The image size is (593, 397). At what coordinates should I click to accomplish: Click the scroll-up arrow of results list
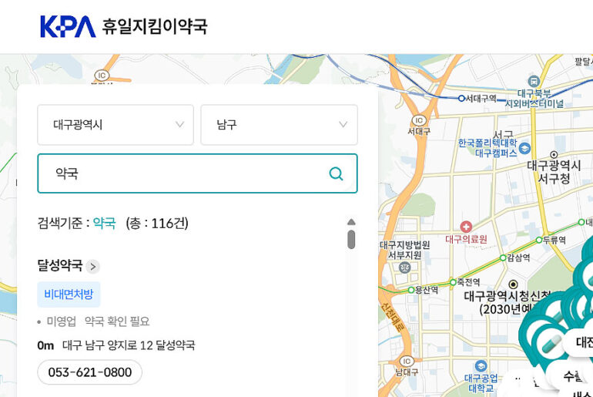coord(351,222)
